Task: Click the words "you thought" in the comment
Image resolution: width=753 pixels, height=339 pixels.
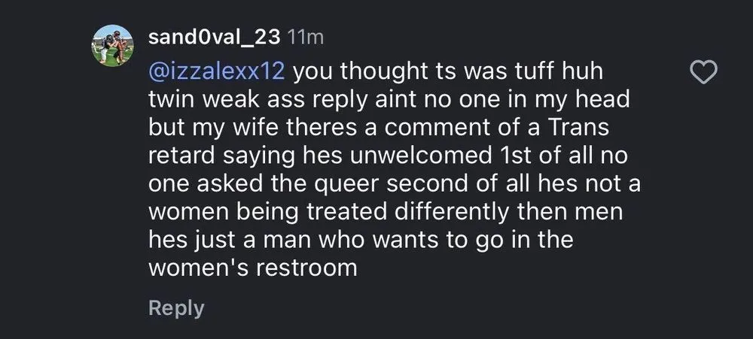Action: coord(354,73)
